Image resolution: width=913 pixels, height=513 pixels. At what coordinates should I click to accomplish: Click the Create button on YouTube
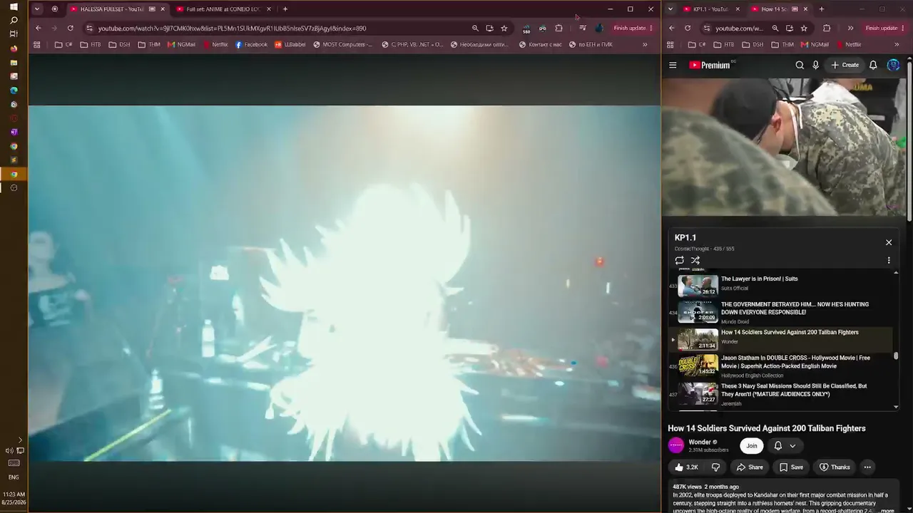[845, 65]
